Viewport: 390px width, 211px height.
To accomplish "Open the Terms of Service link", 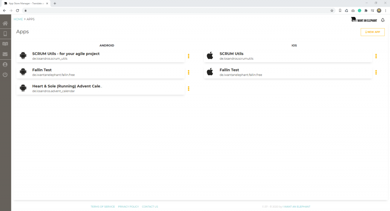I will pos(102,207).
